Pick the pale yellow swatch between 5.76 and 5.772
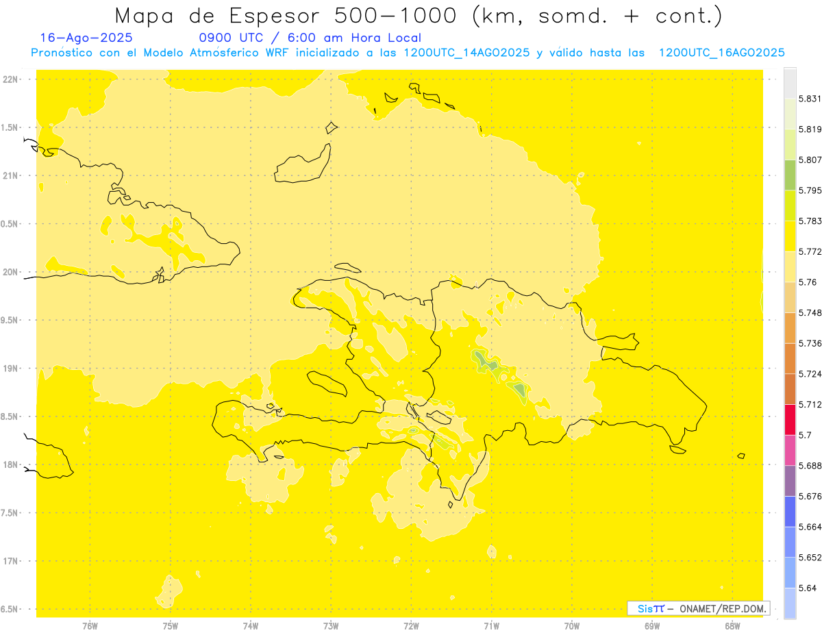Viewport: 822px width, 635px height. click(790, 266)
